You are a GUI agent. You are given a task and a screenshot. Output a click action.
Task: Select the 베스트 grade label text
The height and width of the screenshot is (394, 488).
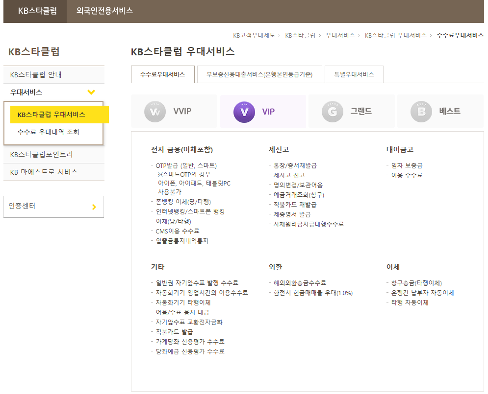(450, 111)
